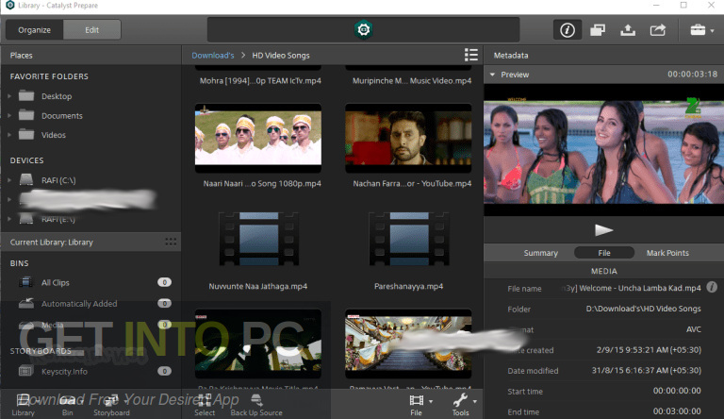724x419 pixels.
Task: Open the File menu in bottom toolbar
Action: coord(419,405)
